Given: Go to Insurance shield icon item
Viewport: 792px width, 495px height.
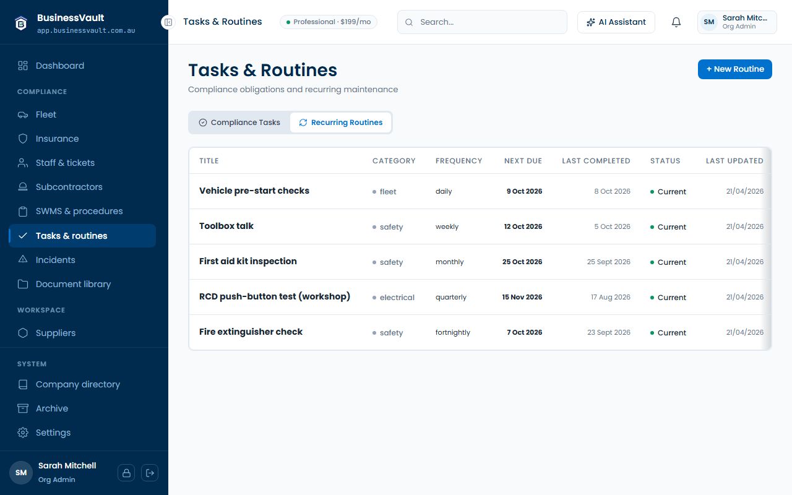Looking at the screenshot, I should tap(82, 139).
